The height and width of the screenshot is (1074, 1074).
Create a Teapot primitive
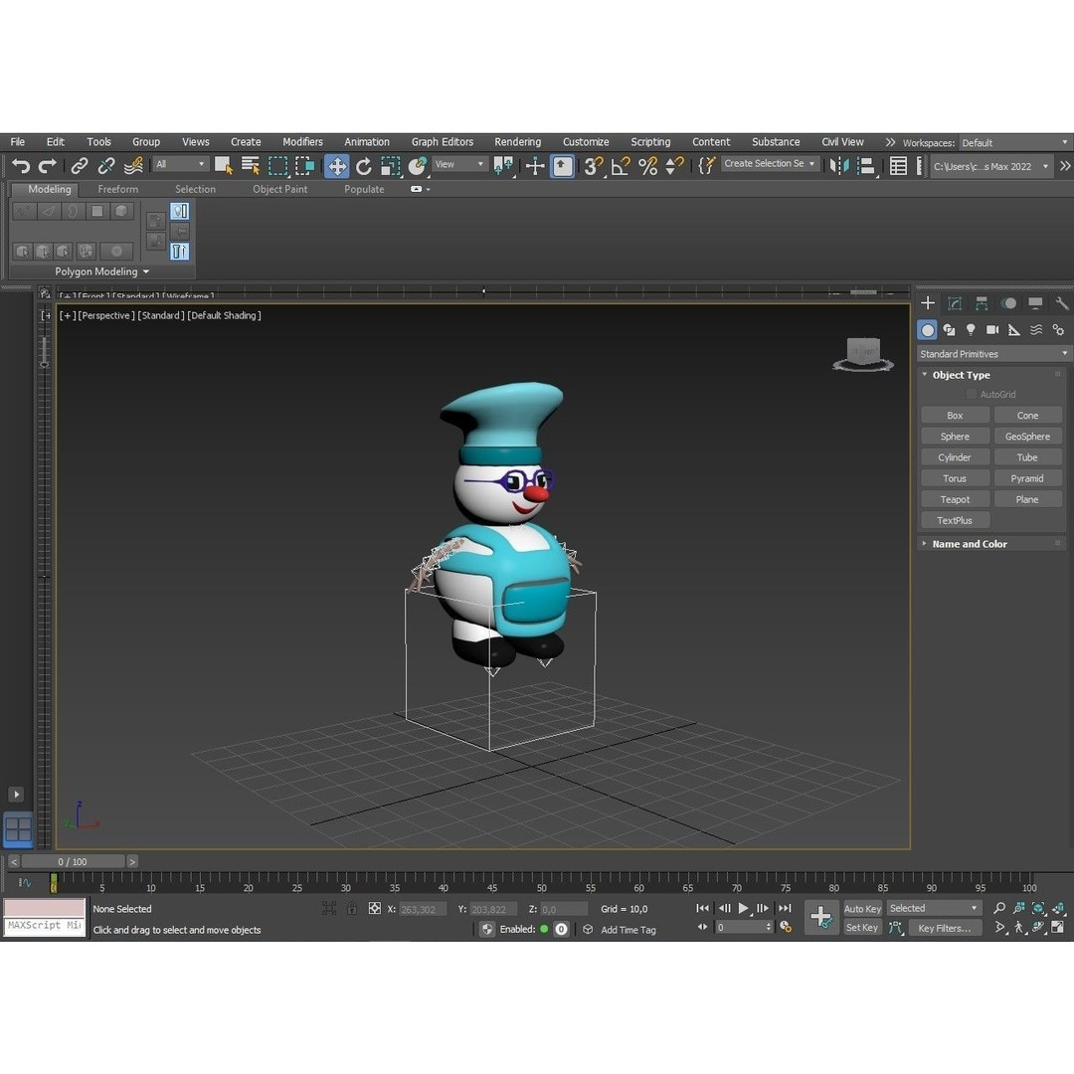point(954,498)
